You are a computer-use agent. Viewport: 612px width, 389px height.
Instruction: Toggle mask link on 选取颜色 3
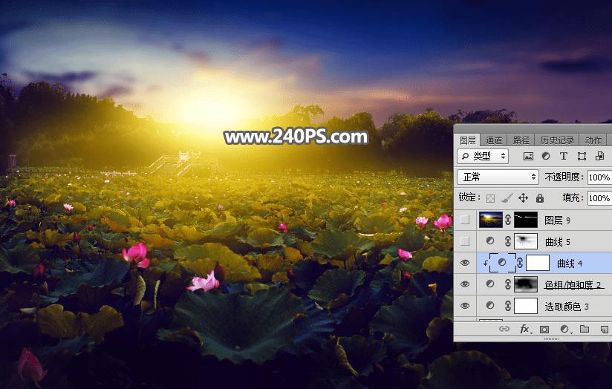[x=508, y=306]
